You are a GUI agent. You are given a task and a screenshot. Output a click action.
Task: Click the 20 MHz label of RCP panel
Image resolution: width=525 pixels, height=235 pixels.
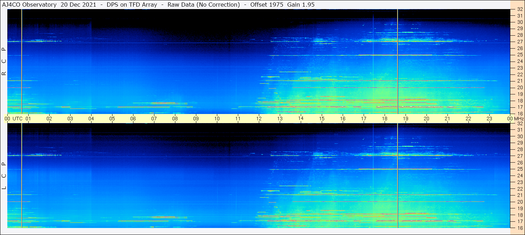[x=520, y=87]
